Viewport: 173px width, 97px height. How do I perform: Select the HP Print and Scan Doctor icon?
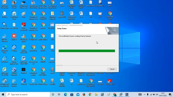click(x=4, y=83)
